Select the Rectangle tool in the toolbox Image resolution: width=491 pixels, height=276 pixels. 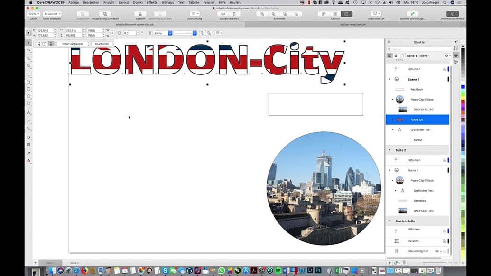tap(29, 89)
